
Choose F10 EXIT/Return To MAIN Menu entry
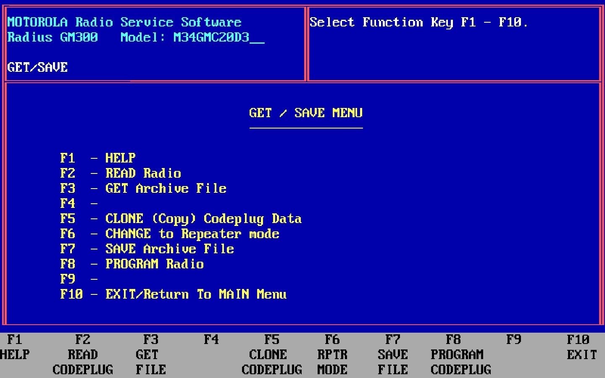tap(174, 294)
